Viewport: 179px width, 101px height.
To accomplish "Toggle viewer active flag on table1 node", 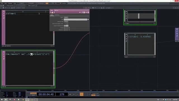I will click(x=4, y=52).
